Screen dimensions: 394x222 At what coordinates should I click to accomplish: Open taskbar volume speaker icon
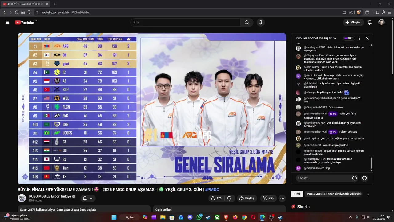[369, 217]
